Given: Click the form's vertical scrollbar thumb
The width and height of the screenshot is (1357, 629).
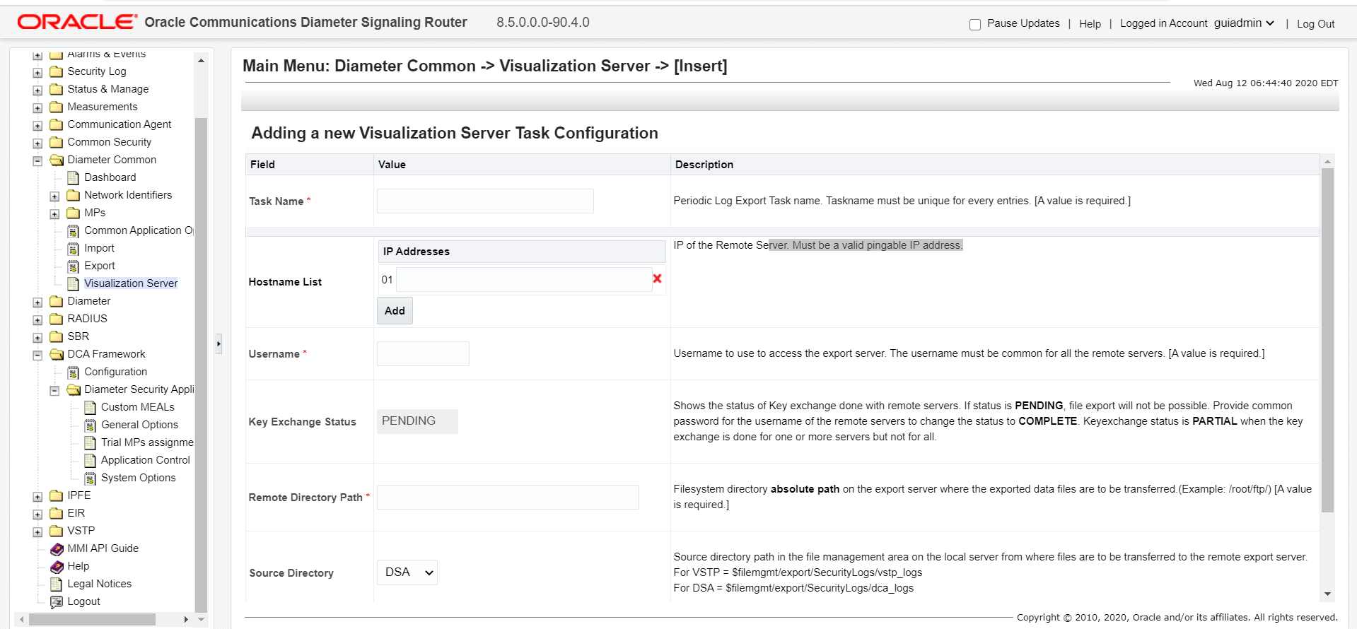Looking at the screenshot, I should coord(1327,339).
